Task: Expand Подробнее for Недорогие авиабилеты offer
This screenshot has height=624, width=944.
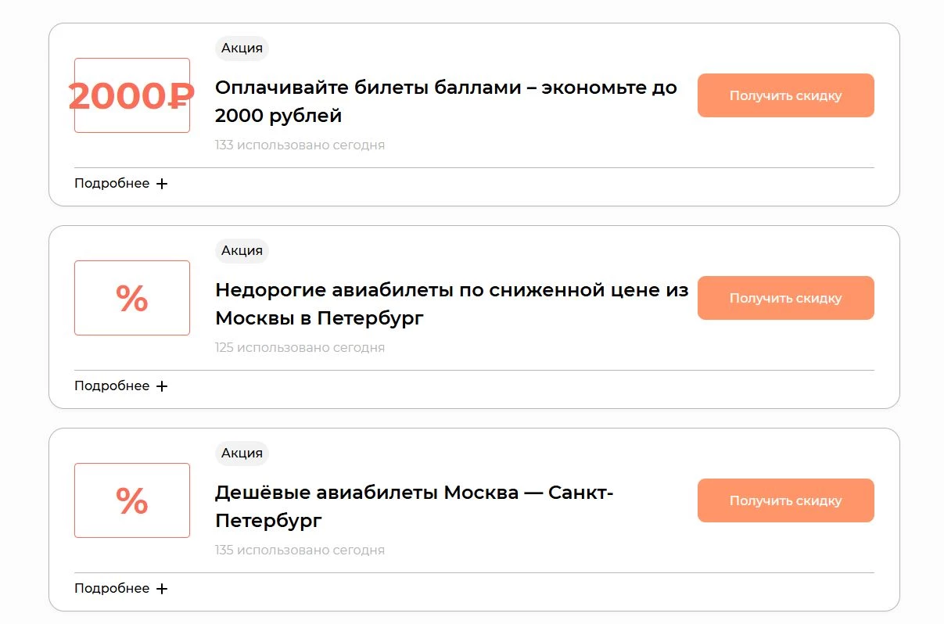Action: pyautogui.click(x=112, y=386)
